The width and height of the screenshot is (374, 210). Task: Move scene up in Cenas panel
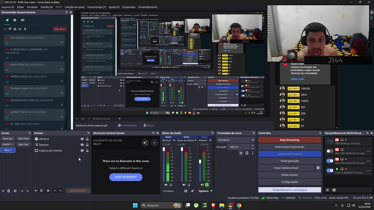(22, 191)
